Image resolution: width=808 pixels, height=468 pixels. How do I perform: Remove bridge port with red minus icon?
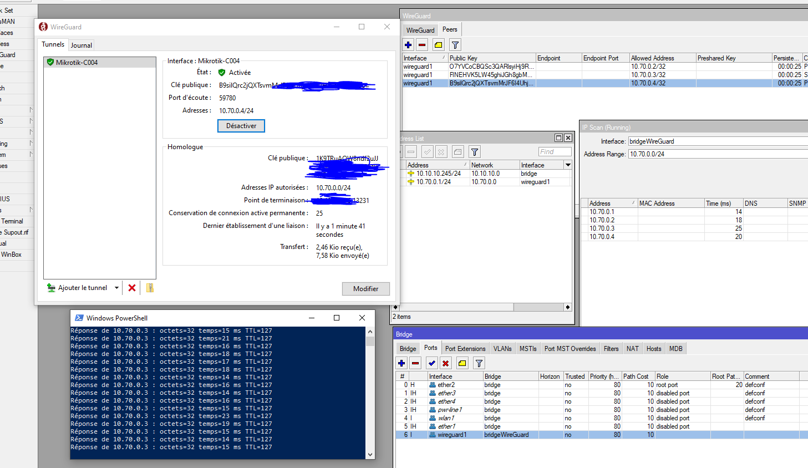coord(415,363)
